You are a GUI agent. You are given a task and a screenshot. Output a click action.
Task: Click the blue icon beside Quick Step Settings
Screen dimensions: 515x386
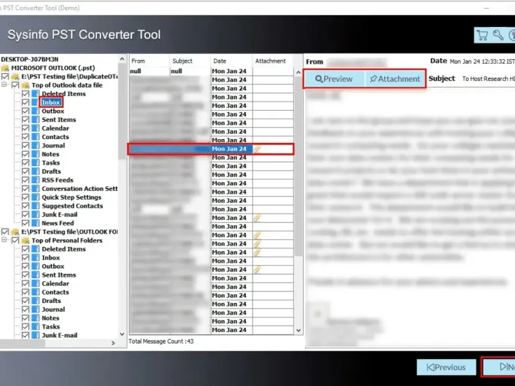pos(35,198)
